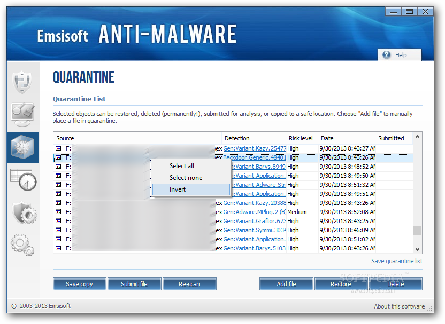The width and height of the screenshot is (445, 324).
Task: Sort by the Date column header
Action: [x=347, y=138]
